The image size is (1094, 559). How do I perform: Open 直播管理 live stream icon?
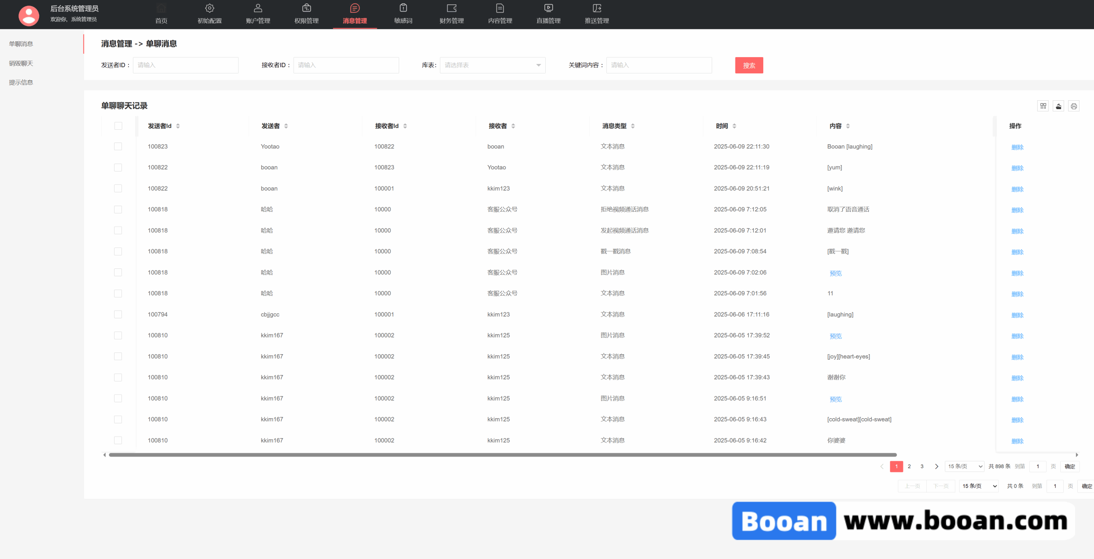point(548,8)
